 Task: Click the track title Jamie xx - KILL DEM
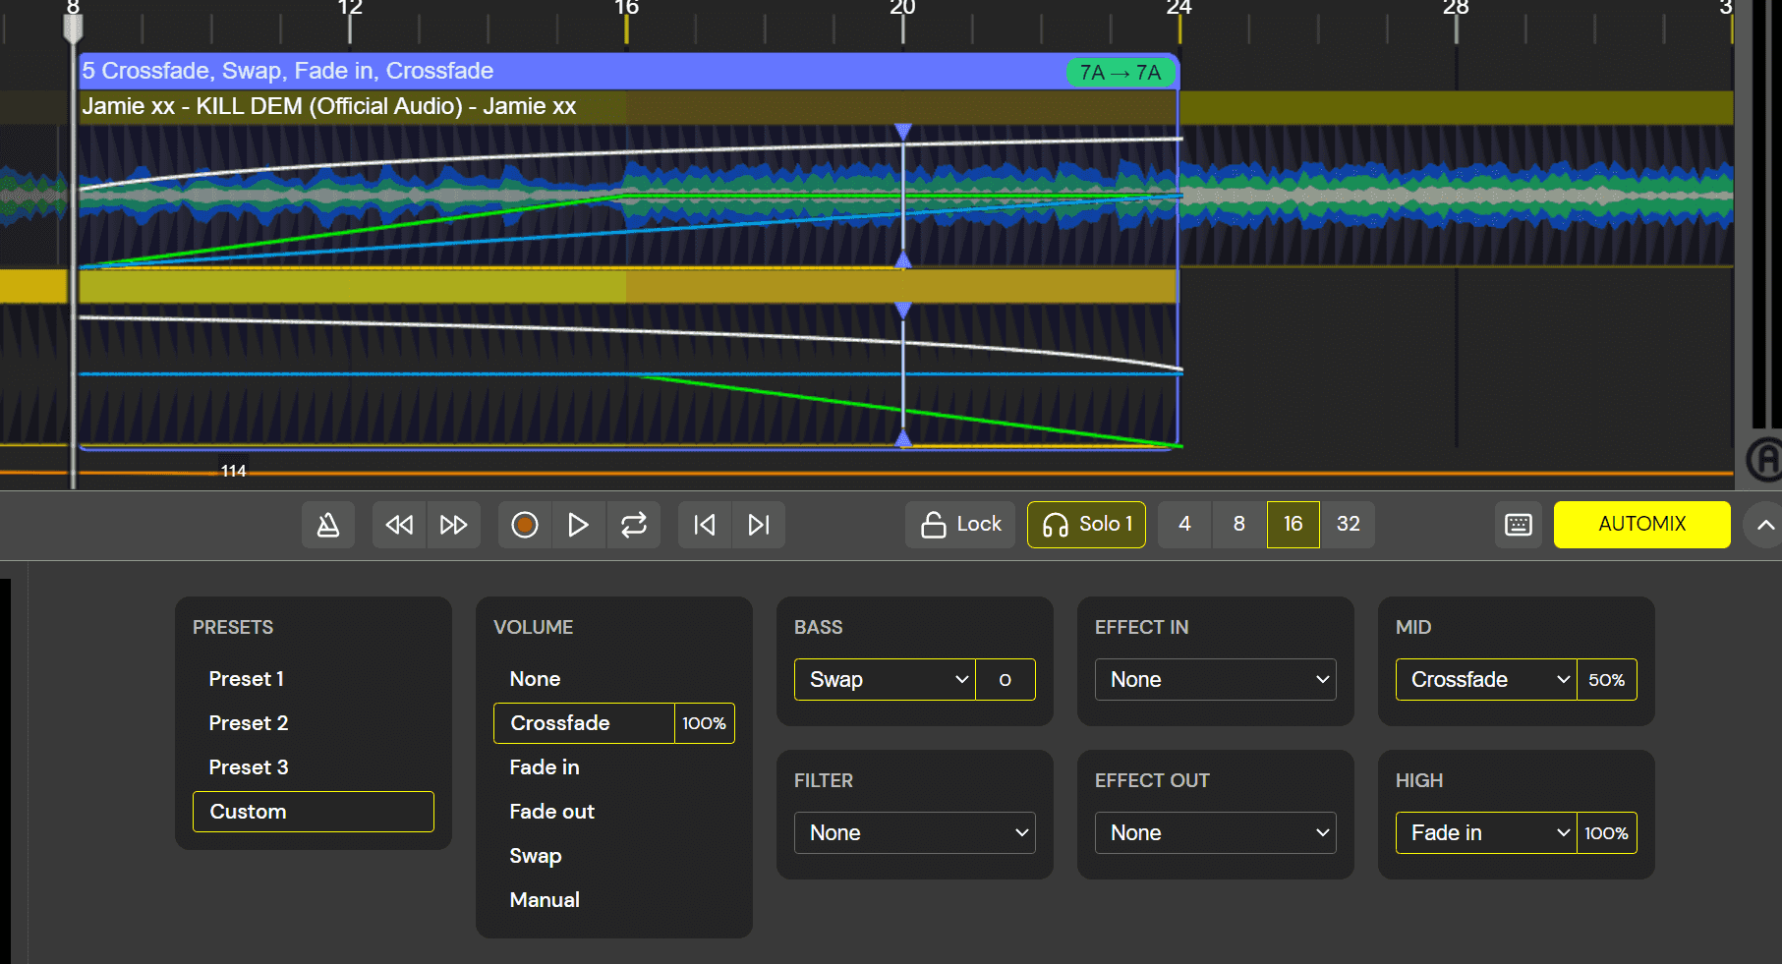328,106
